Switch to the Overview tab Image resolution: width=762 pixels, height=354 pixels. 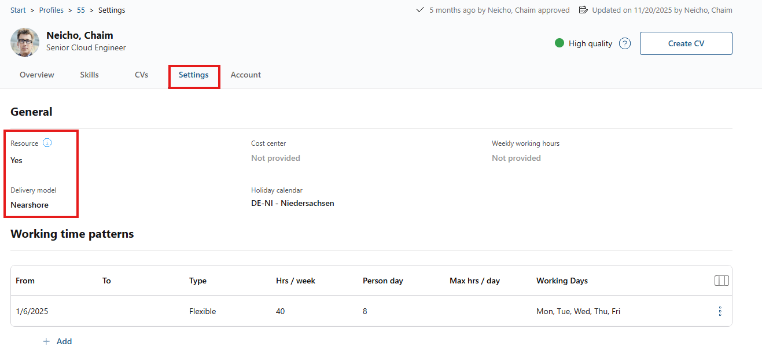tap(37, 75)
